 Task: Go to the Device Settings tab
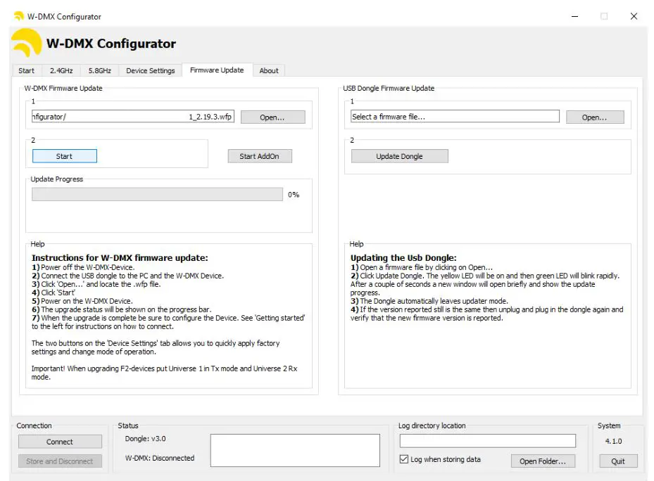coord(150,70)
